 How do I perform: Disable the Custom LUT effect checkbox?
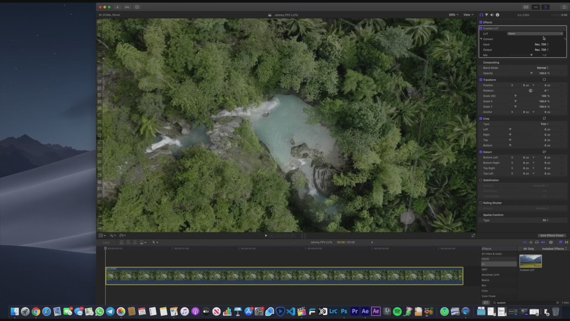481,28
